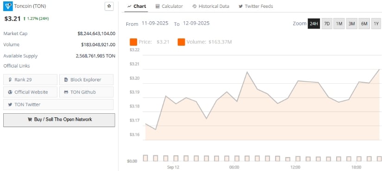Click the Official Links label
The image size is (382, 171).
click(x=17, y=66)
